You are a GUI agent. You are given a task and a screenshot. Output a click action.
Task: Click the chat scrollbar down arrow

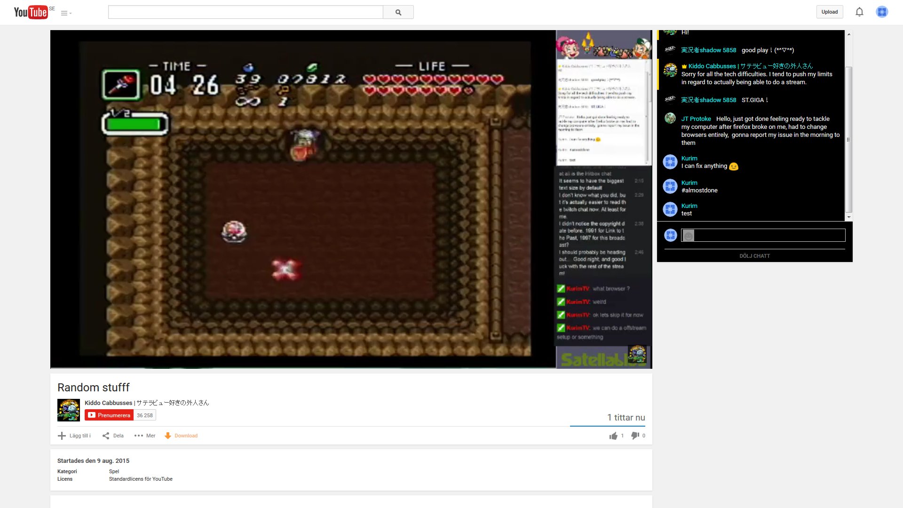pos(849,217)
